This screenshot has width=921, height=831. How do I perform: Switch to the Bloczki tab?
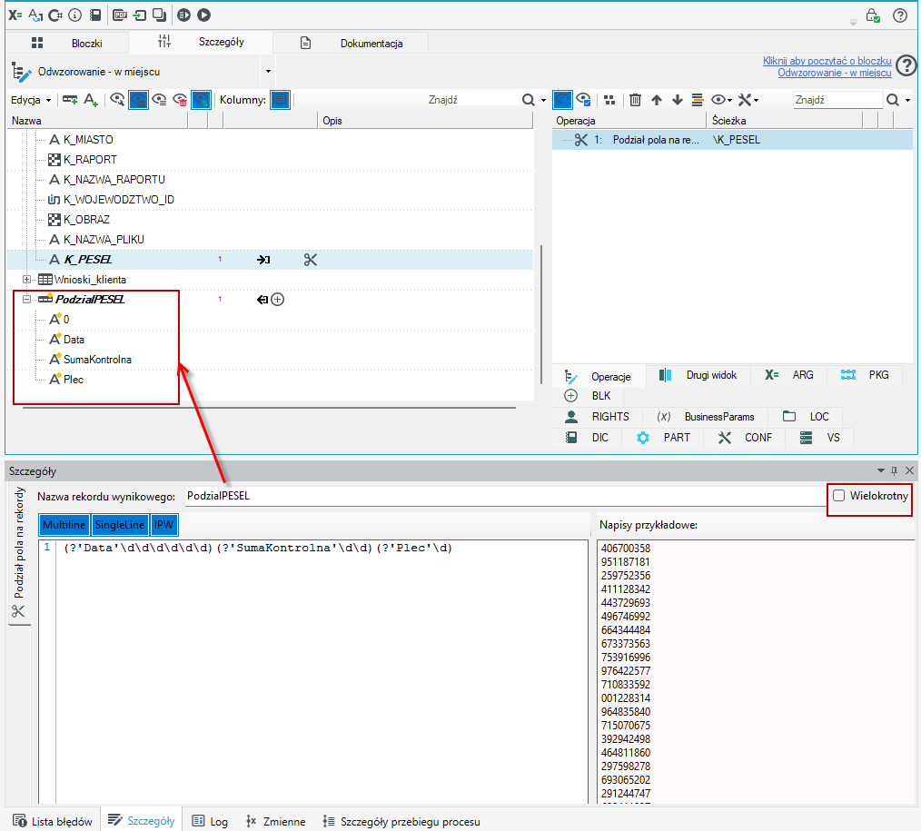[67, 43]
